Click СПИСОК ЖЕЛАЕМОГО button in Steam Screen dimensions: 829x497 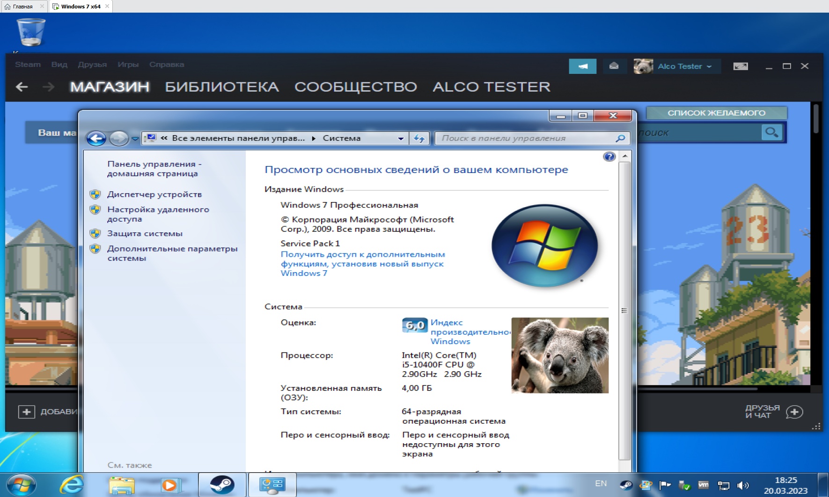coord(717,113)
